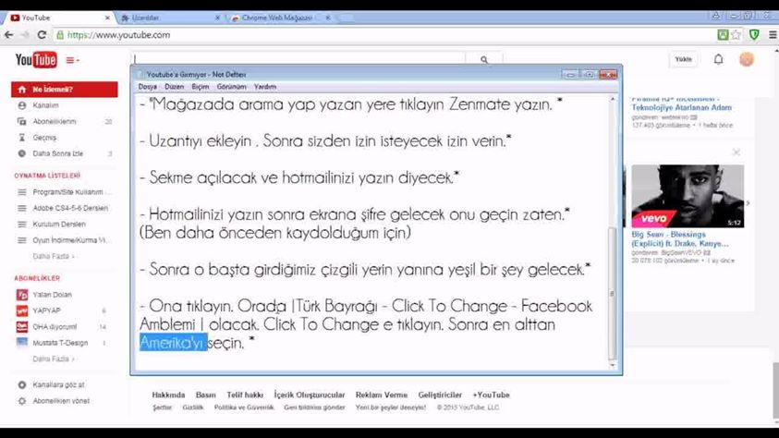Viewport: 779px width, 438px height.
Task: Click the ABONELİKLER heading
Action: (37, 278)
